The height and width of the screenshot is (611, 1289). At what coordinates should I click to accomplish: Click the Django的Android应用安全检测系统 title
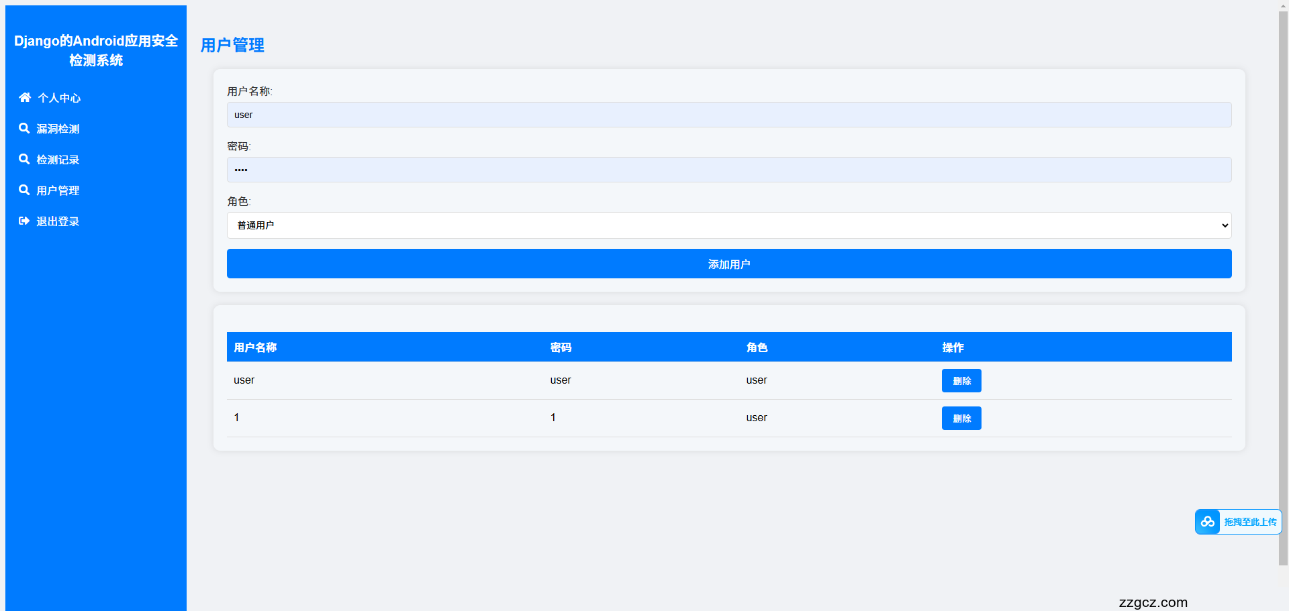[96, 50]
